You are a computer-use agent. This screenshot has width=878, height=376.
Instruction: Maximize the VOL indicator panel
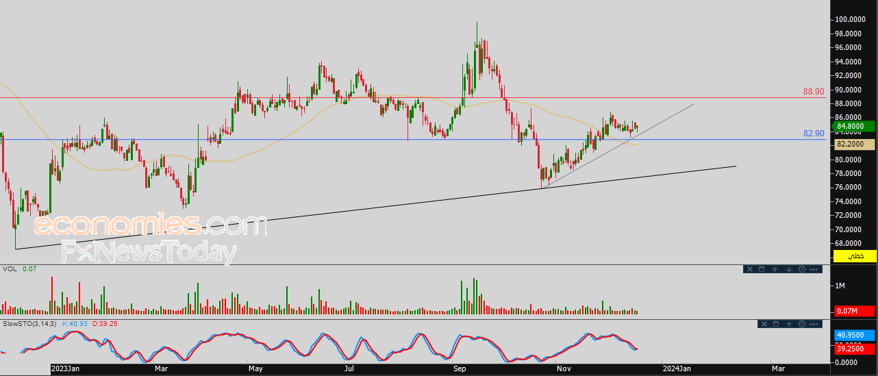coord(762,269)
